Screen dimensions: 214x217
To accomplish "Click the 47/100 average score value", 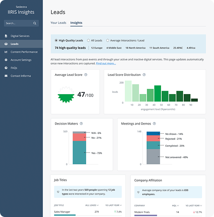I will click(x=85, y=95).
